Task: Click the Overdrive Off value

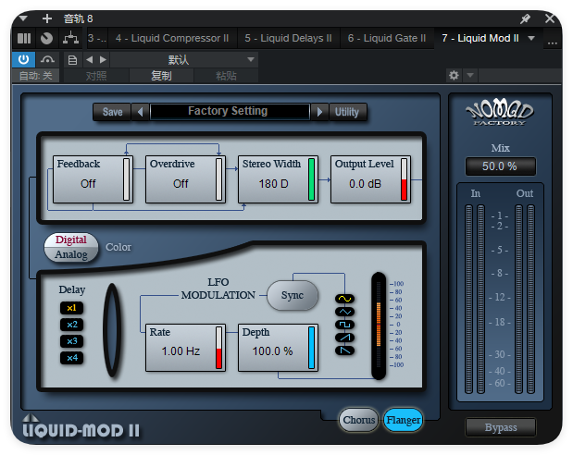Action: pyautogui.click(x=181, y=183)
